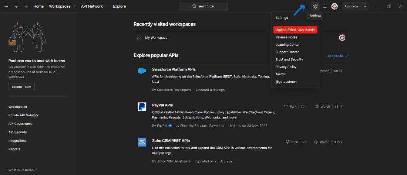
Task: Open Zoho CRM REST APIs title
Action: pyautogui.click(x=171, y=141)
